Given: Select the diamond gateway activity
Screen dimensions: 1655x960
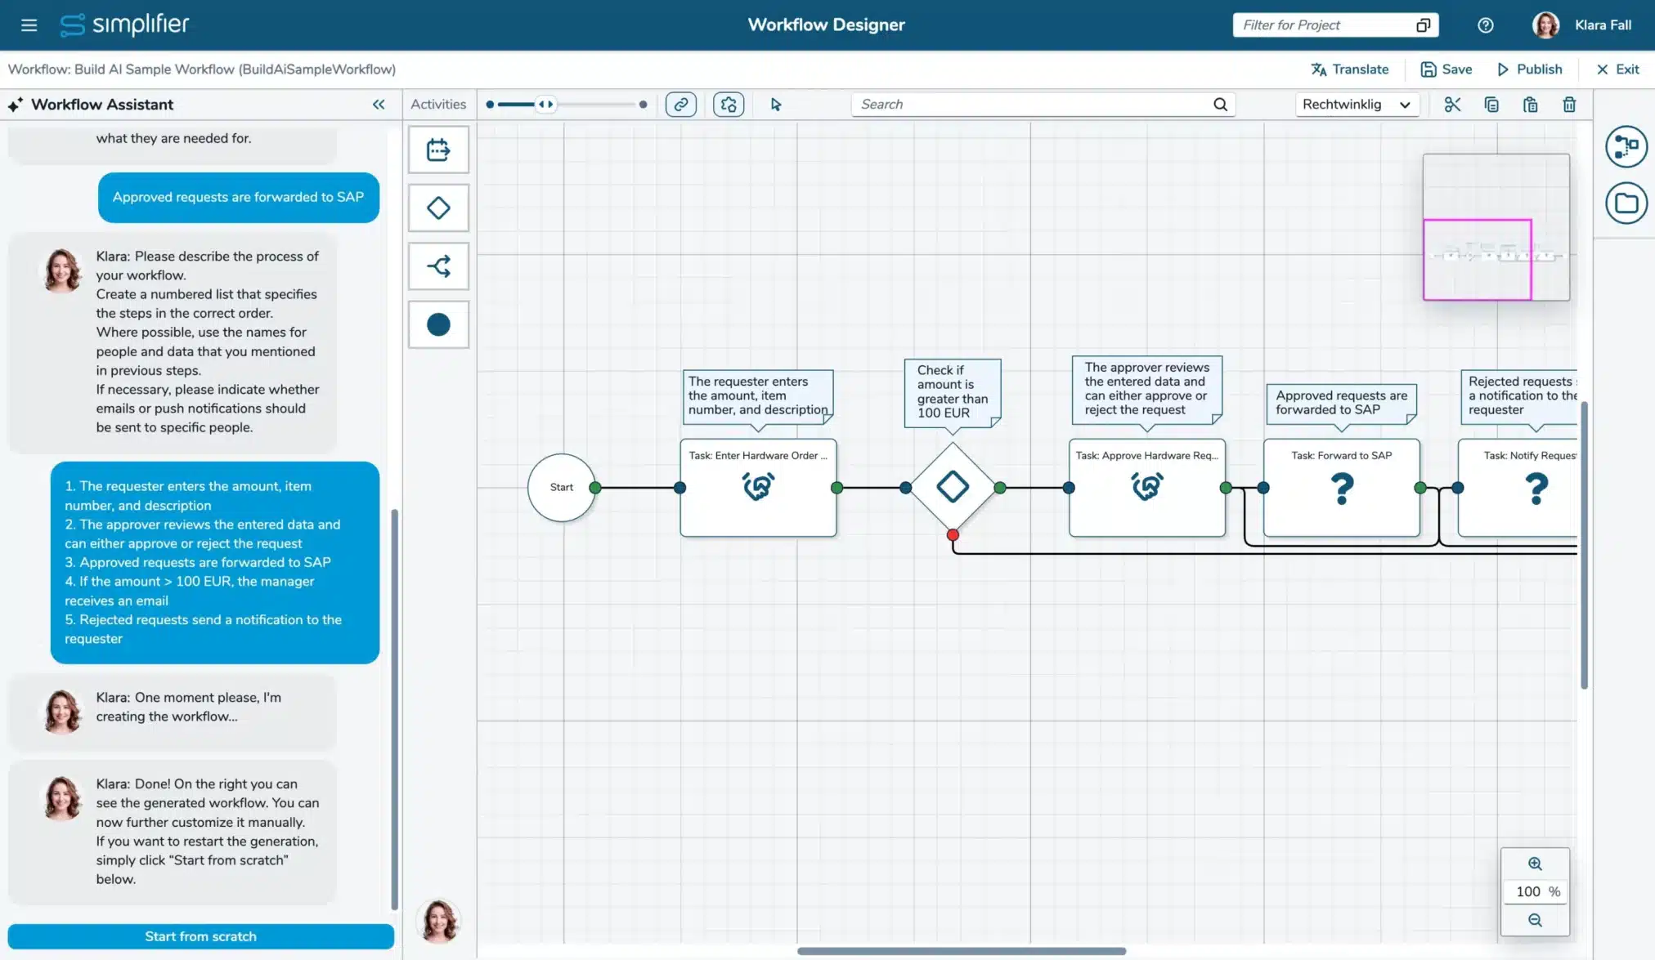Looking at the screenshot, I should 438,208.
